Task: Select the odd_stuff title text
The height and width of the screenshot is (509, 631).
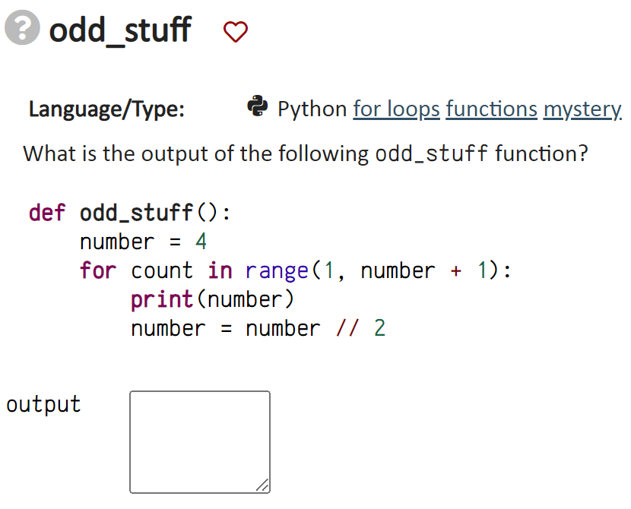Action: tap(120, 30)
